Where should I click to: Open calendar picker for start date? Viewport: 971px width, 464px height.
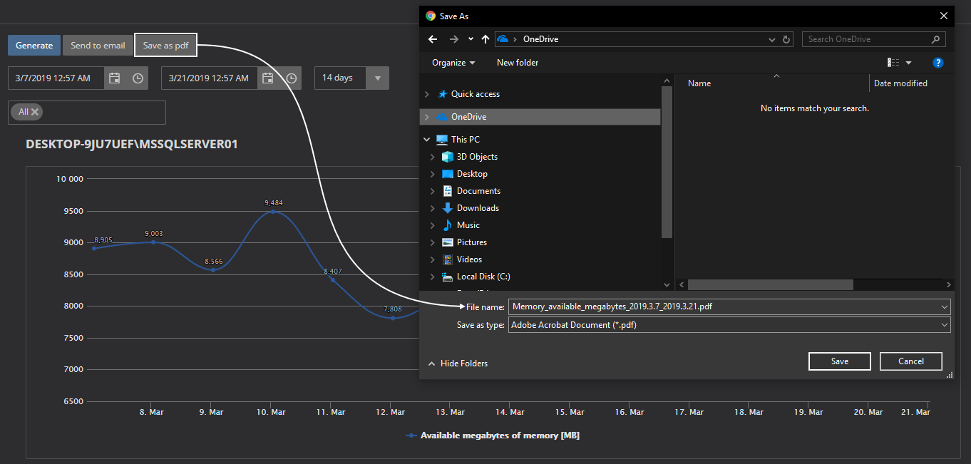click(114, 78)
